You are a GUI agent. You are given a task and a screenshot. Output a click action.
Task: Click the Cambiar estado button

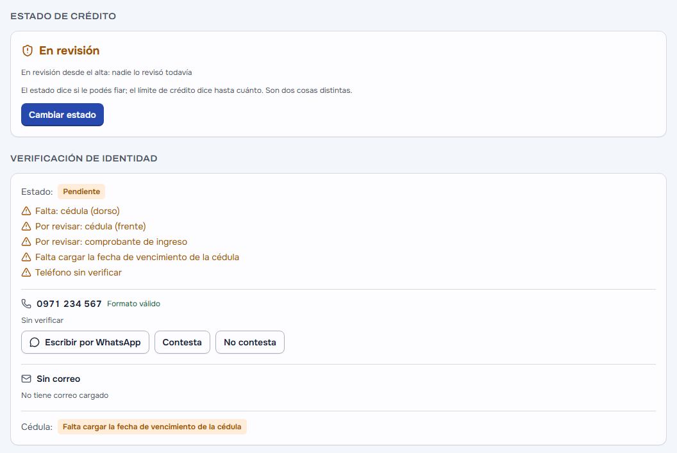(62, 115)
